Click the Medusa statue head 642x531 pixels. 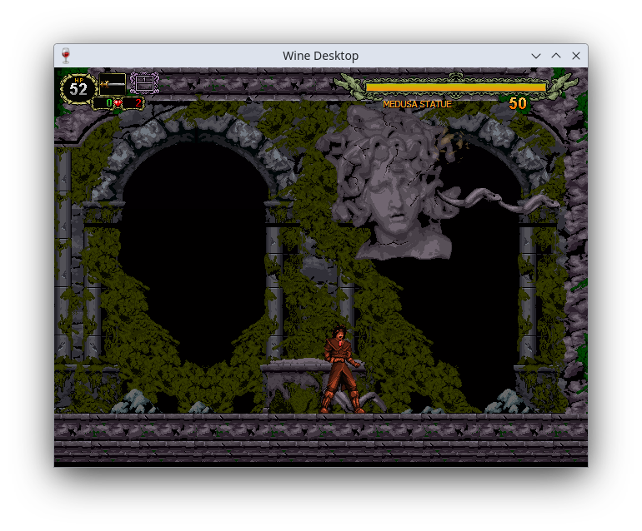393,191
